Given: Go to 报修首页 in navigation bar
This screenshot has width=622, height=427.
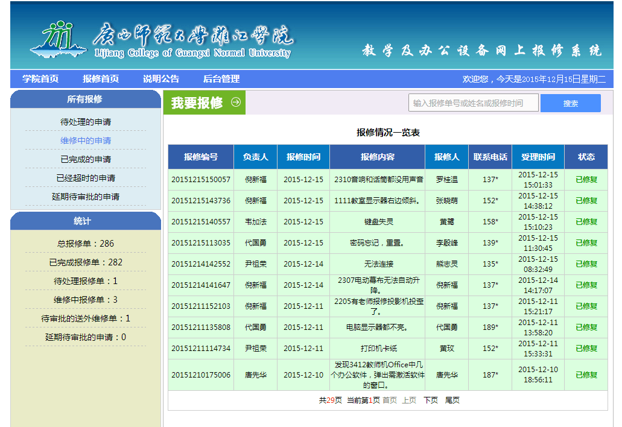Looking at the screenshot, I should point(101,79).
